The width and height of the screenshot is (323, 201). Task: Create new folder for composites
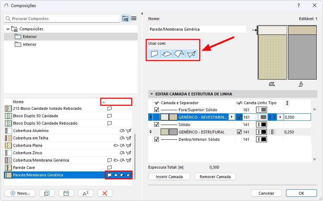[66, 193]
